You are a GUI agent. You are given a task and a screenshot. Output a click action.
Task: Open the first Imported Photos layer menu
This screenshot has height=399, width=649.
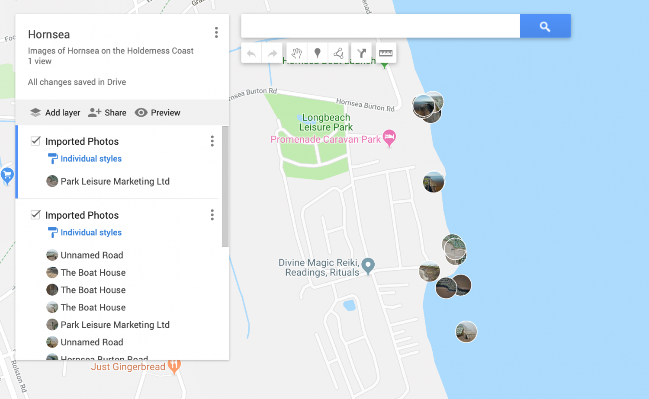coord(212,141)
